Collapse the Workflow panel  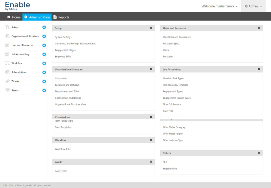(x=151, y=140)
